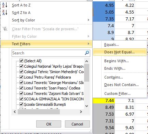
Task: Click the list scroll down arrow
Action: 86,106
